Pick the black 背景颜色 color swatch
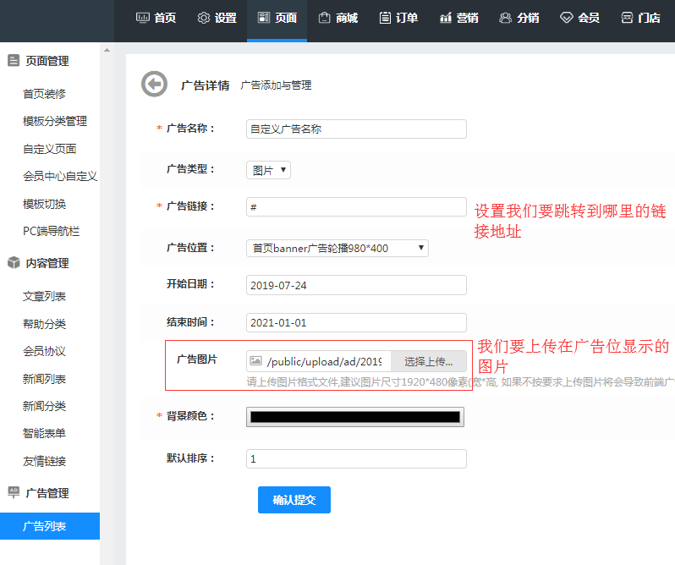The width and height of the screenshot is (675, 565). [x=355, y=417]
